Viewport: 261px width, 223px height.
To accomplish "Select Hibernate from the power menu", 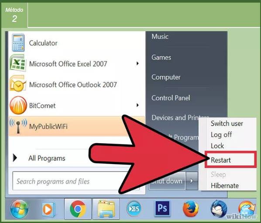I will click(225, 185).
